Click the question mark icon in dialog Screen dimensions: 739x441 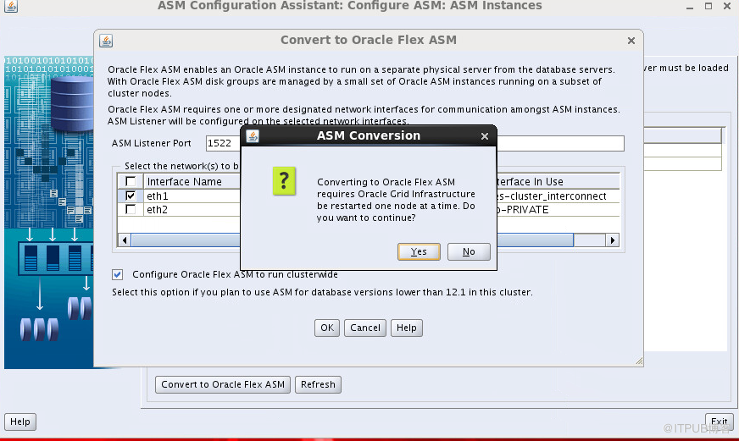click(284, 181)
